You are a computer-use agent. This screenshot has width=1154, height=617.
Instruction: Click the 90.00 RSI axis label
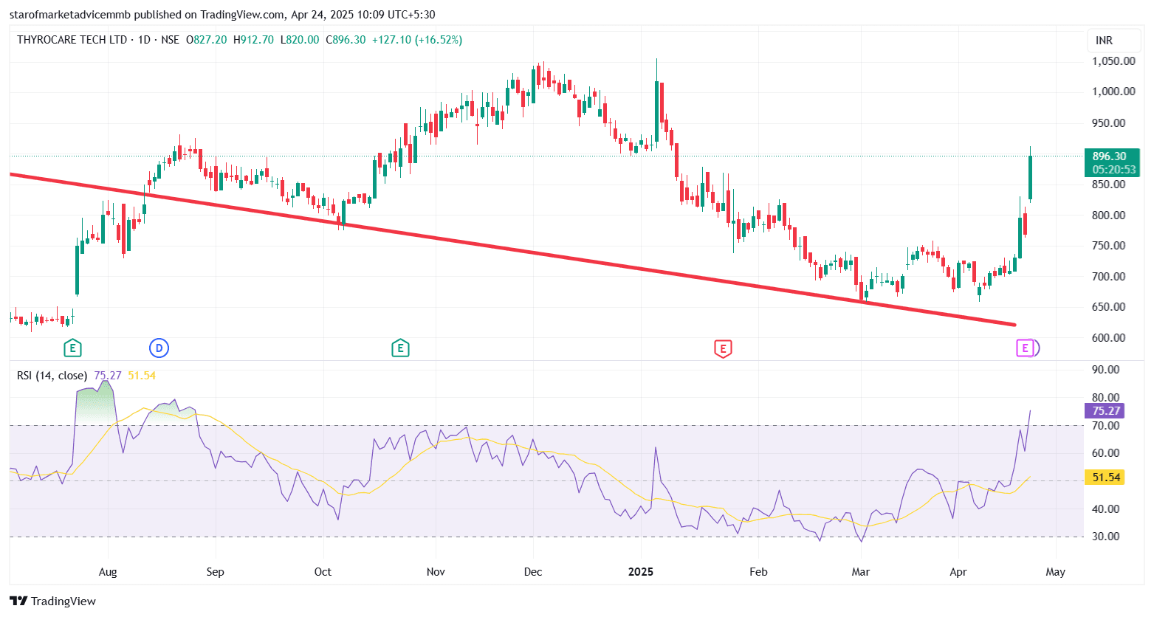tap(1106, 370)
